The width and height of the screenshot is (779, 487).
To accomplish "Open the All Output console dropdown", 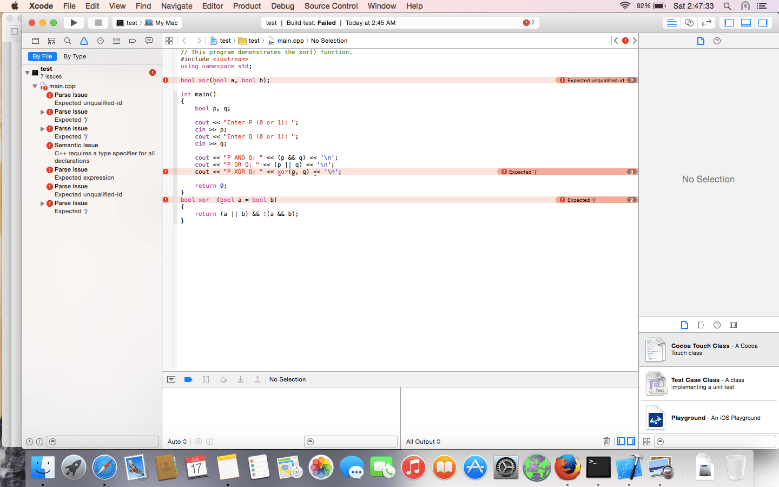I will point(424,442).
